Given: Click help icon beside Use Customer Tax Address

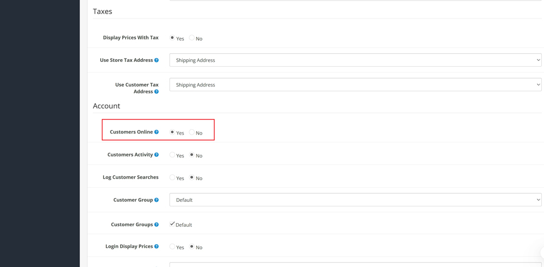Looking at the screenshot, I should click(x=157, y=92).
